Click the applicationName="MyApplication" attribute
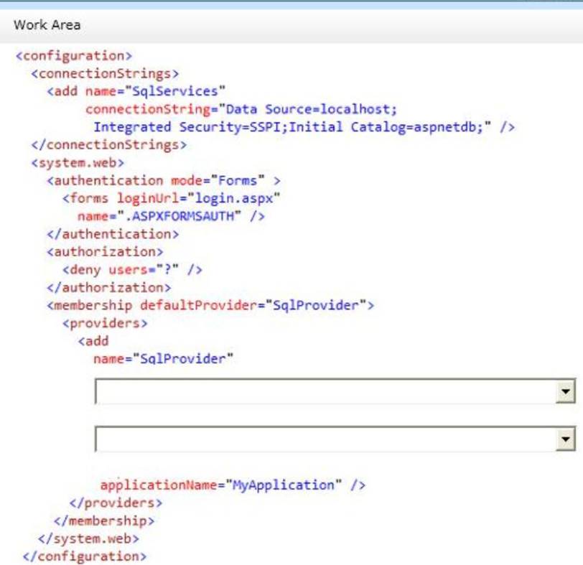Screen dimensions: 583x565 pyautogui.click(x=232, y=485)
